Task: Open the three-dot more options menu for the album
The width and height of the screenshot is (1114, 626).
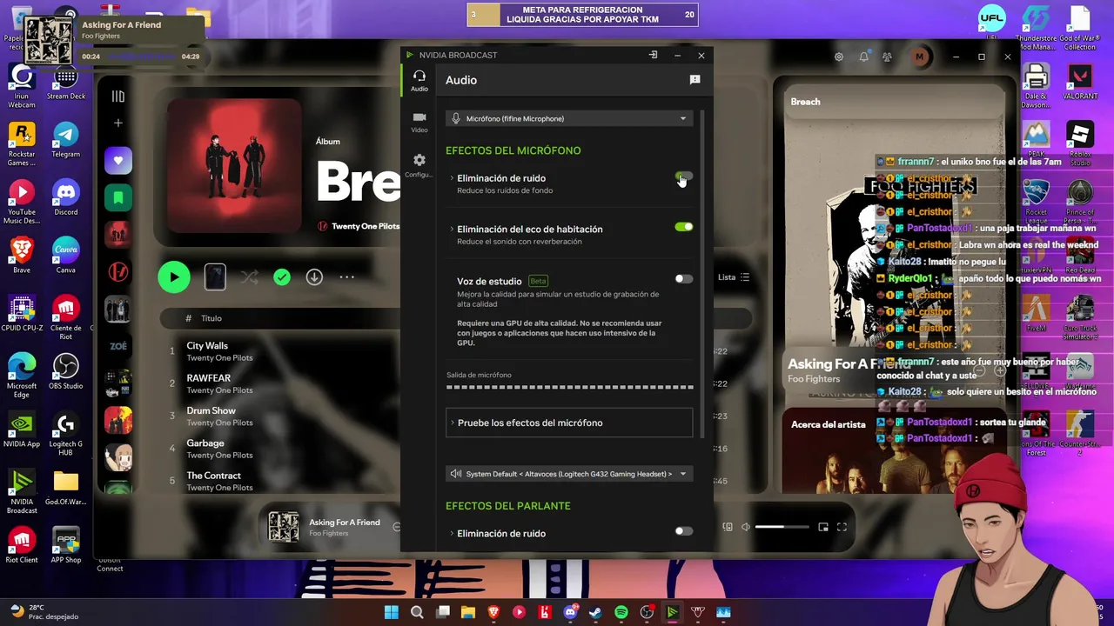Action: pyautogui.click(x=346, y=277)
